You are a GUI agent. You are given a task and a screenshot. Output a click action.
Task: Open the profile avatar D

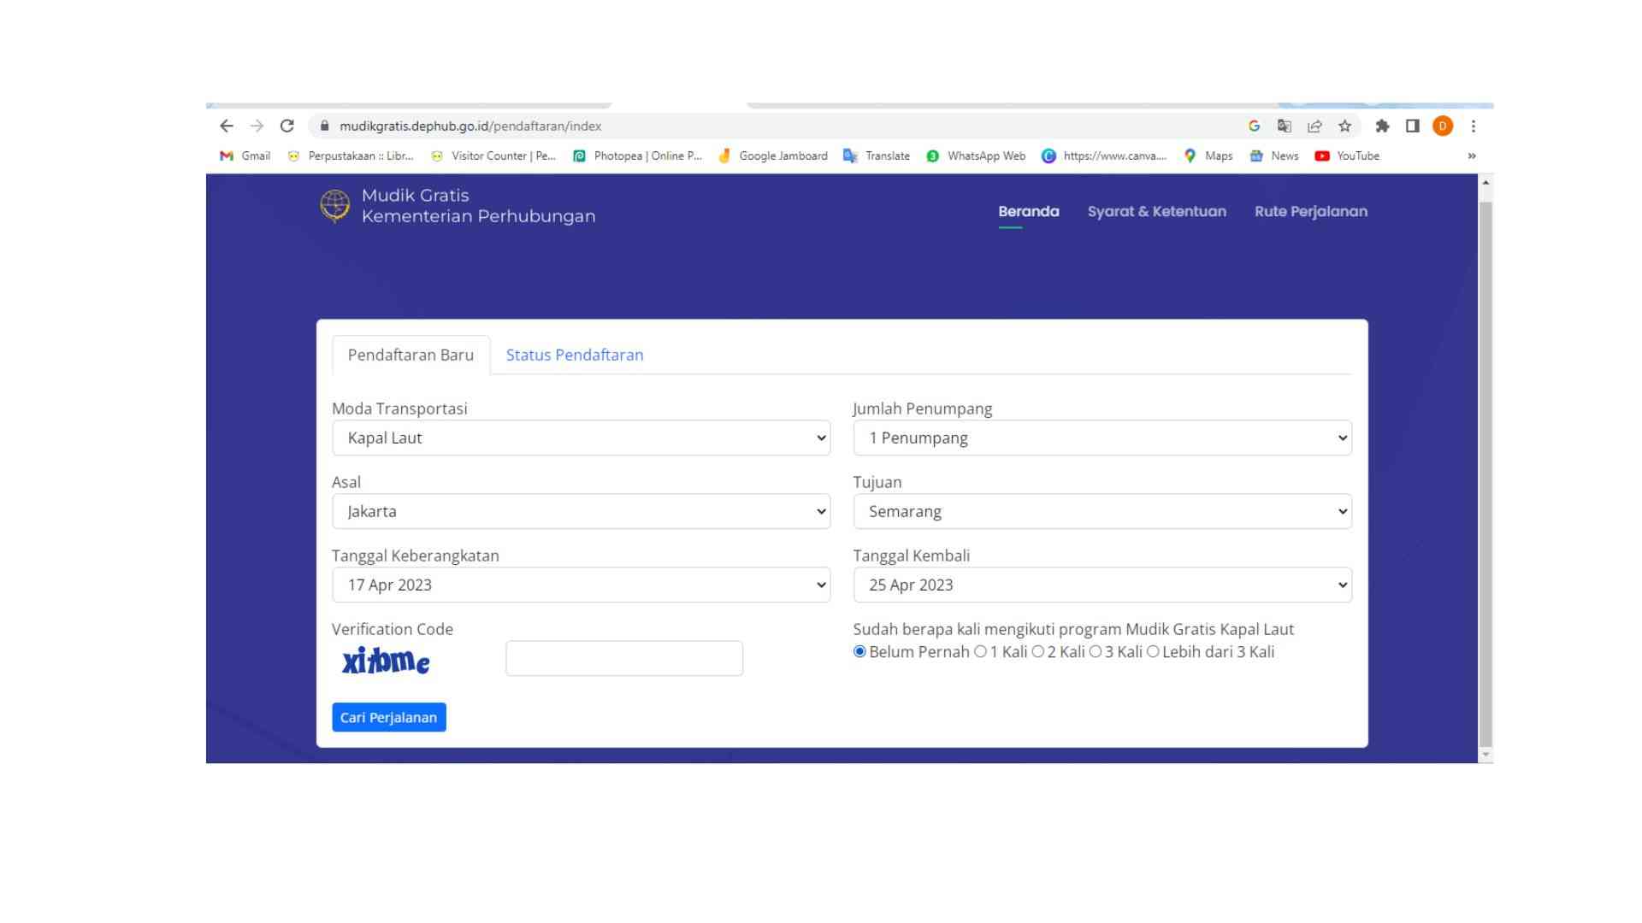click(1443, 126)
